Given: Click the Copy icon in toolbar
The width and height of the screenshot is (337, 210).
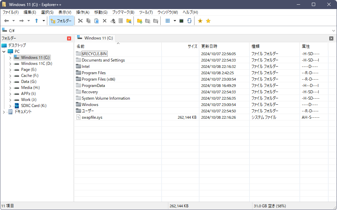Looking at the screenshot, I should pos(88,21).
